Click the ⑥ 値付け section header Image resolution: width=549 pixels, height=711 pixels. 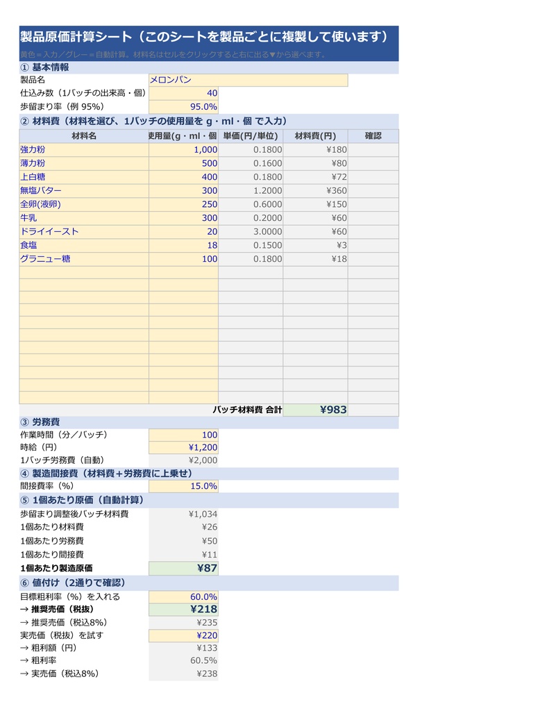209,583
